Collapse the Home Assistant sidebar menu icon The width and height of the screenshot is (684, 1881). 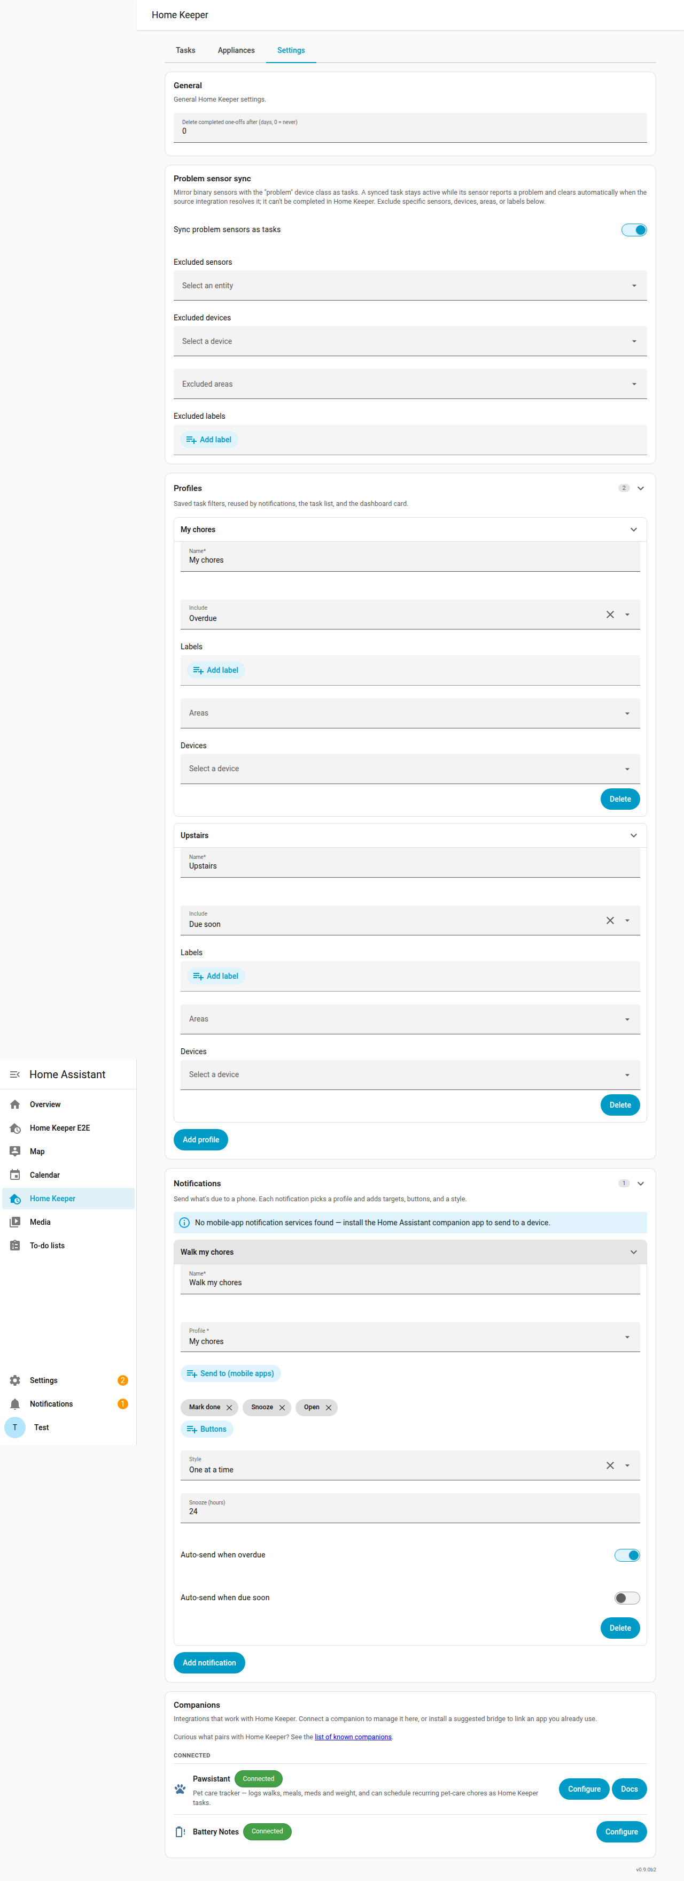pyautogui.click(x=14, y=1074)
